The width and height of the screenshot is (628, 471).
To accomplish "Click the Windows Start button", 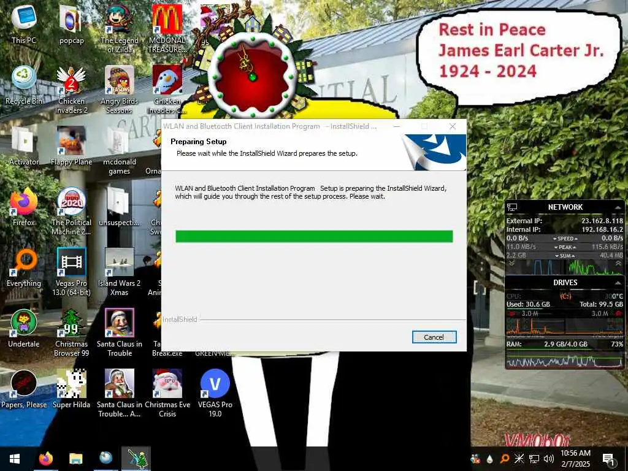I will (x=15, y=459).
